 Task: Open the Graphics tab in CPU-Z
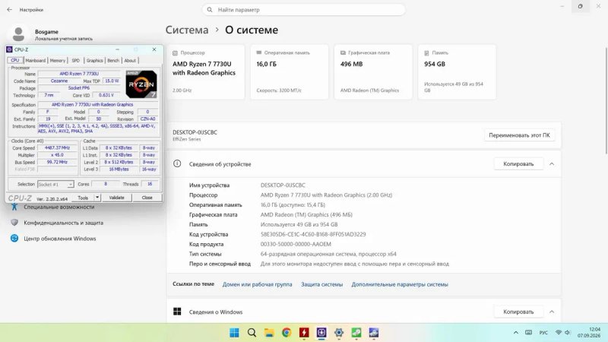pos(94,61)
